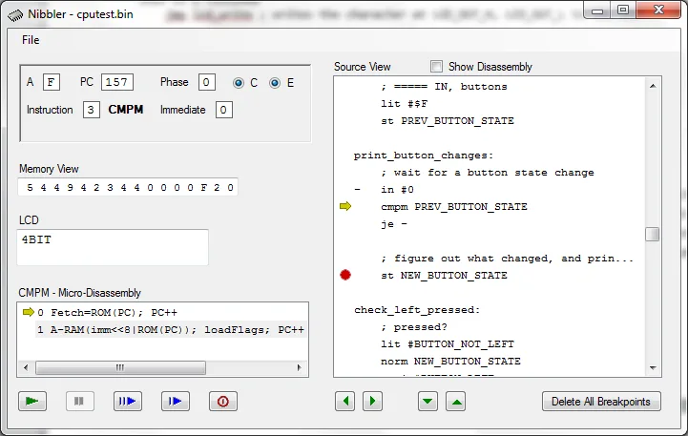Click the micro-step phase button
Viewport: 688px width, 436px height.
coord(175,401)
